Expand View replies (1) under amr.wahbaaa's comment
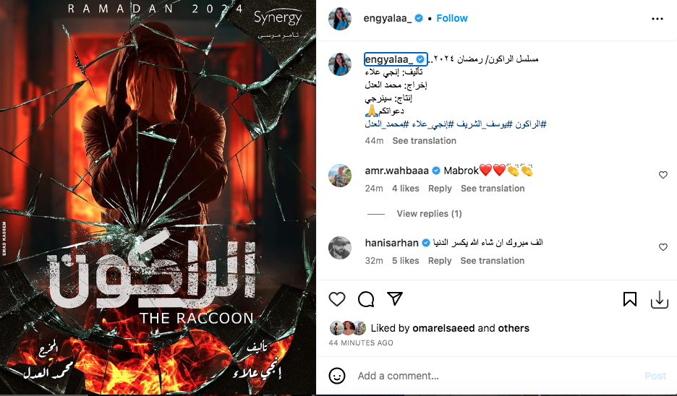677x396 pixels. [429, 213]
